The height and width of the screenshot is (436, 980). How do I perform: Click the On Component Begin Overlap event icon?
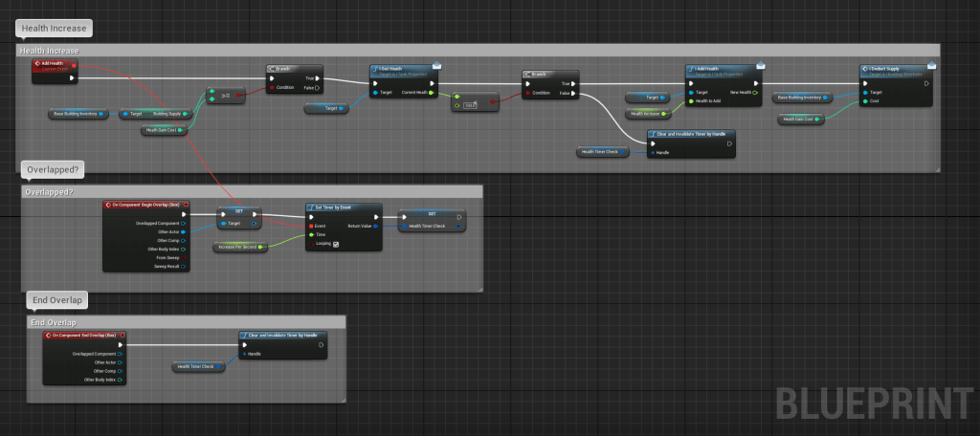pyautogui.click(x=107, y=205)
